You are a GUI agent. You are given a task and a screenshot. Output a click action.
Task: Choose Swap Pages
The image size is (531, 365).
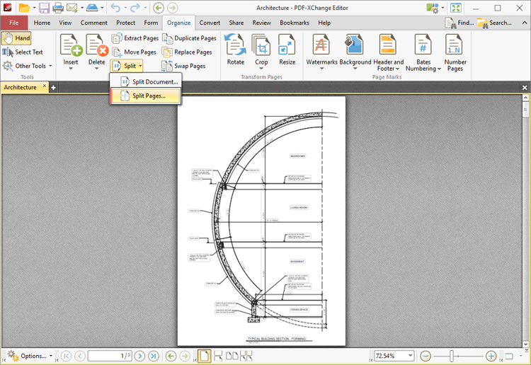click(x=183, y=66)
